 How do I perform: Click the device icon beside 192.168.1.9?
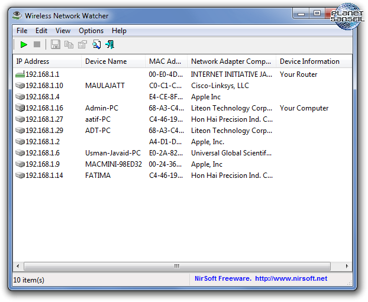pyautogui.click(x=20, y=164)
